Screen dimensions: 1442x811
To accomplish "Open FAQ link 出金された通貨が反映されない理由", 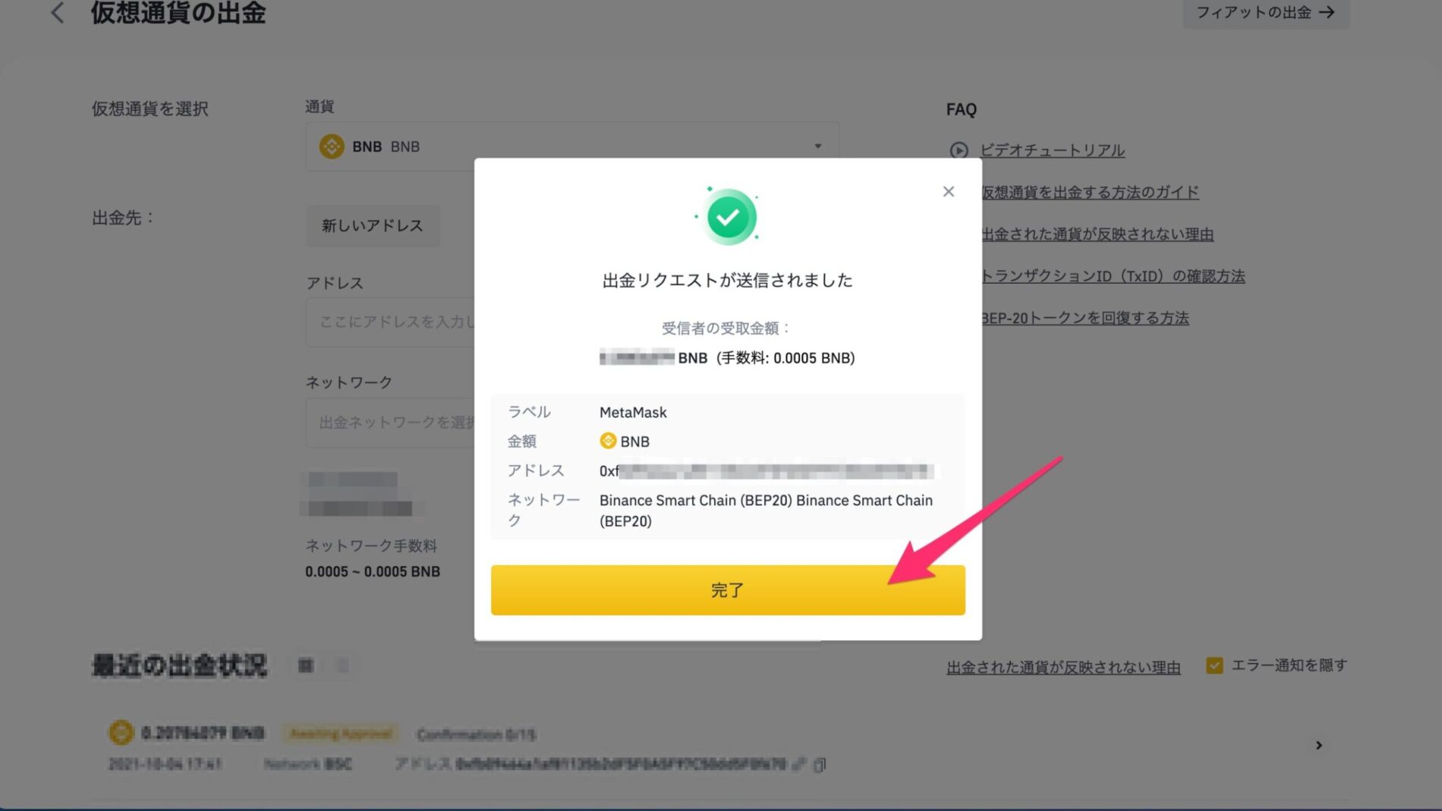I will coord(1097,234).
